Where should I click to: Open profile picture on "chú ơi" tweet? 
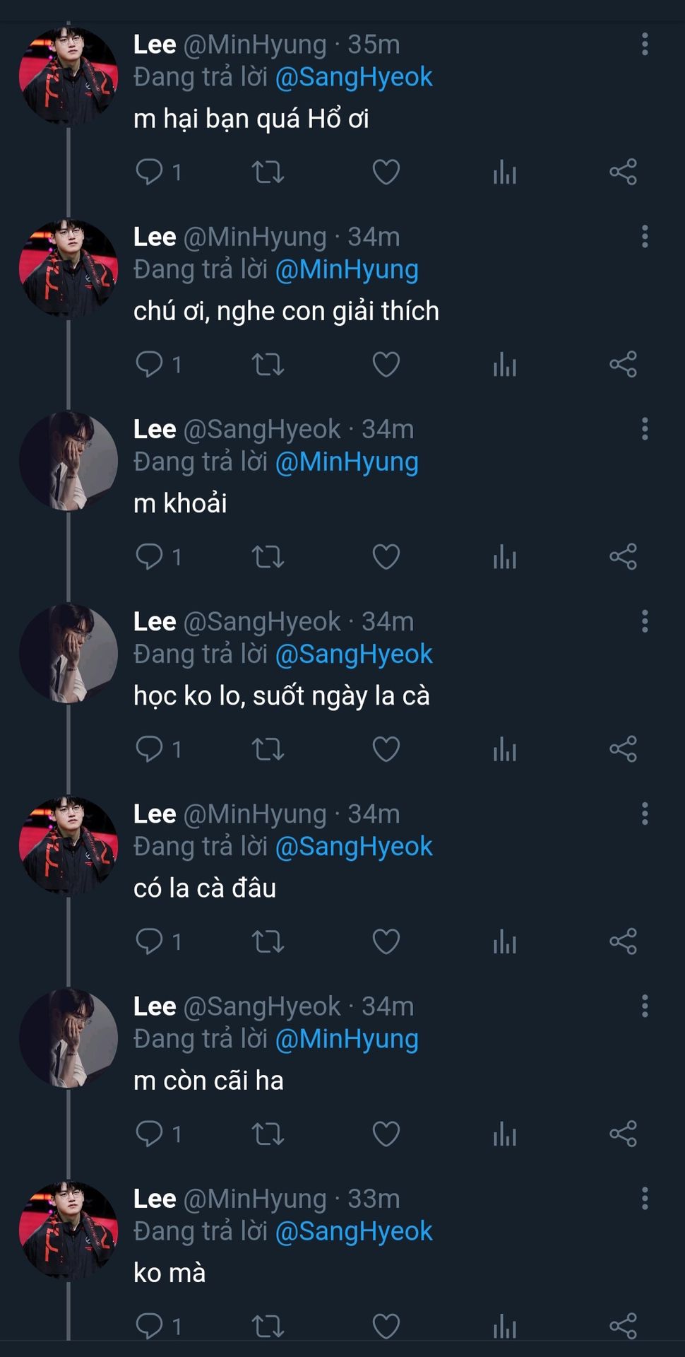pos(68,269)
